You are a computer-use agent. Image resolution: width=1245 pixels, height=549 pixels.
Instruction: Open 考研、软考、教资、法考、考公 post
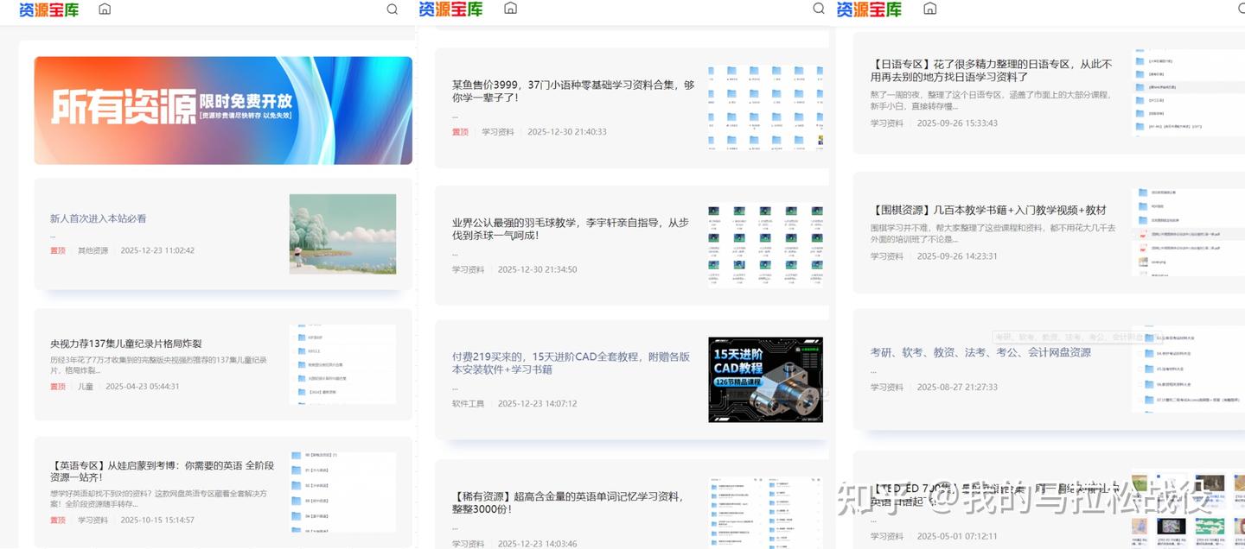pos(980,352)
